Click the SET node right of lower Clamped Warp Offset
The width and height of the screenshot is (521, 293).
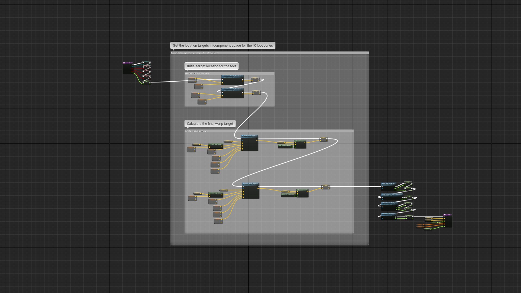coord(326,187)
